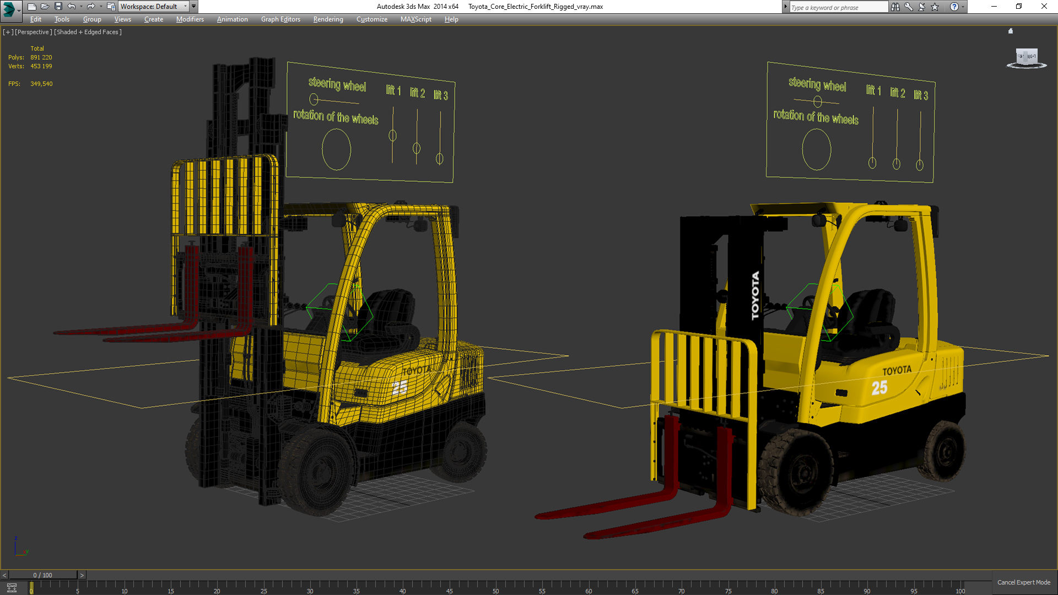Click the Help question mark icon

[x=954, y=7]
